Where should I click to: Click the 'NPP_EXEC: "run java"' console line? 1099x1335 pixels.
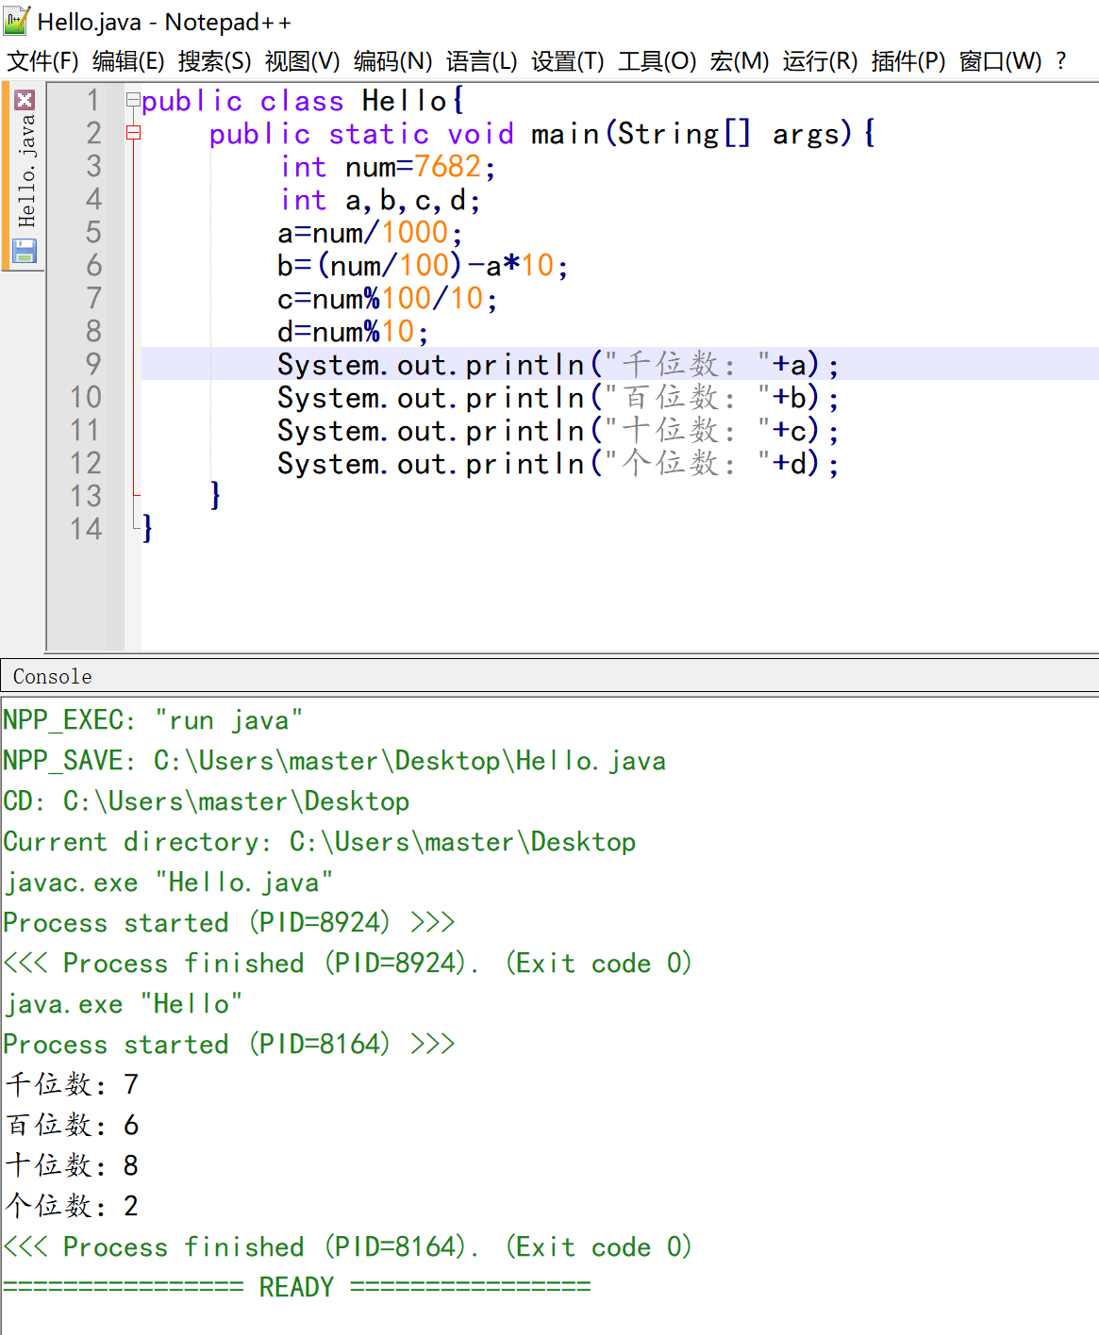[153, 720]
